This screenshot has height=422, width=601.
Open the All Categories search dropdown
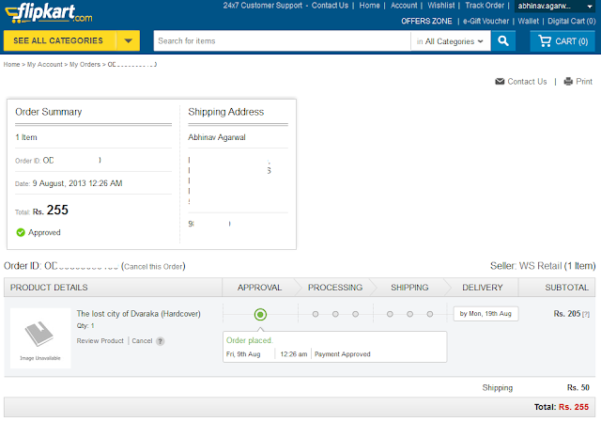tap(451, 41)
